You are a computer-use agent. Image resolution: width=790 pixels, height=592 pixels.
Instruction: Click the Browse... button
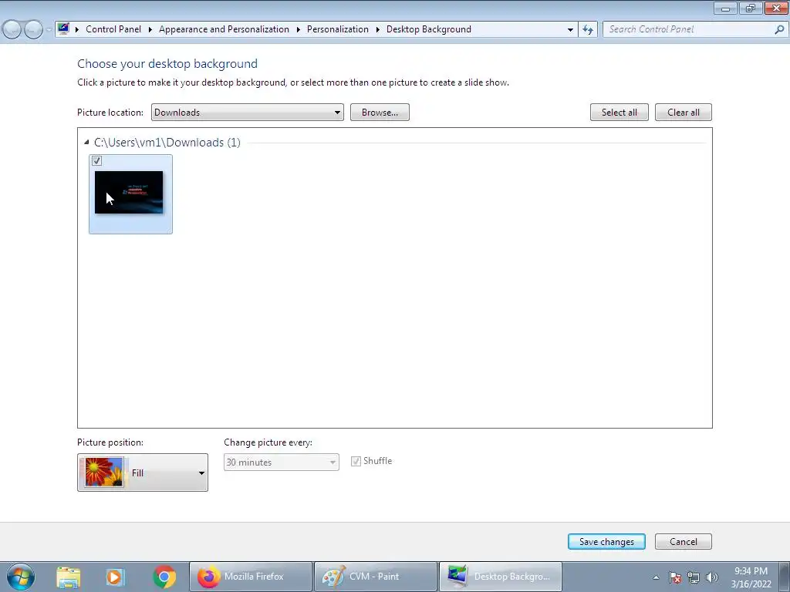click(x=380, y=113)
